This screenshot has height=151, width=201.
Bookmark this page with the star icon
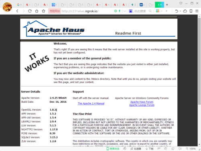[43, 11]
